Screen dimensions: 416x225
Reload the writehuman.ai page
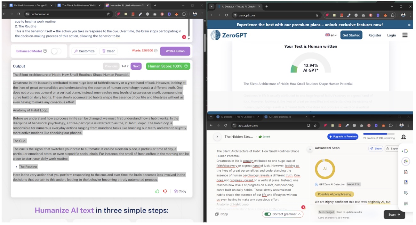tap(19, 14)
